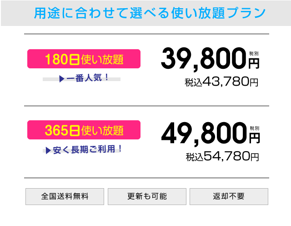Image resolution: width=291 pixels, height=226 pixels.
Task: Click the 180日使い放題 pink badge
Action: (84, 59)
